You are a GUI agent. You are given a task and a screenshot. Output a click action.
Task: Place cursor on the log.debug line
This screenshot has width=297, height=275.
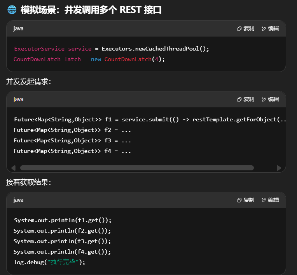[49, 262]
